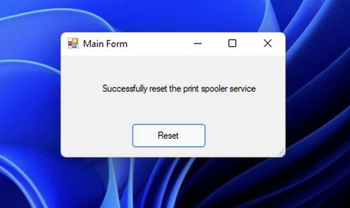The width and height of the screenshot is (350, 208).
Task: Click the "Main Form" title text
Action: pos(105,44)
